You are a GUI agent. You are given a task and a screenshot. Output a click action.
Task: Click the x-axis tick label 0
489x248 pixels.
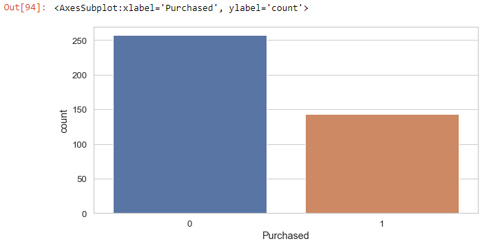pyautogui.click(x=189, y=224)
